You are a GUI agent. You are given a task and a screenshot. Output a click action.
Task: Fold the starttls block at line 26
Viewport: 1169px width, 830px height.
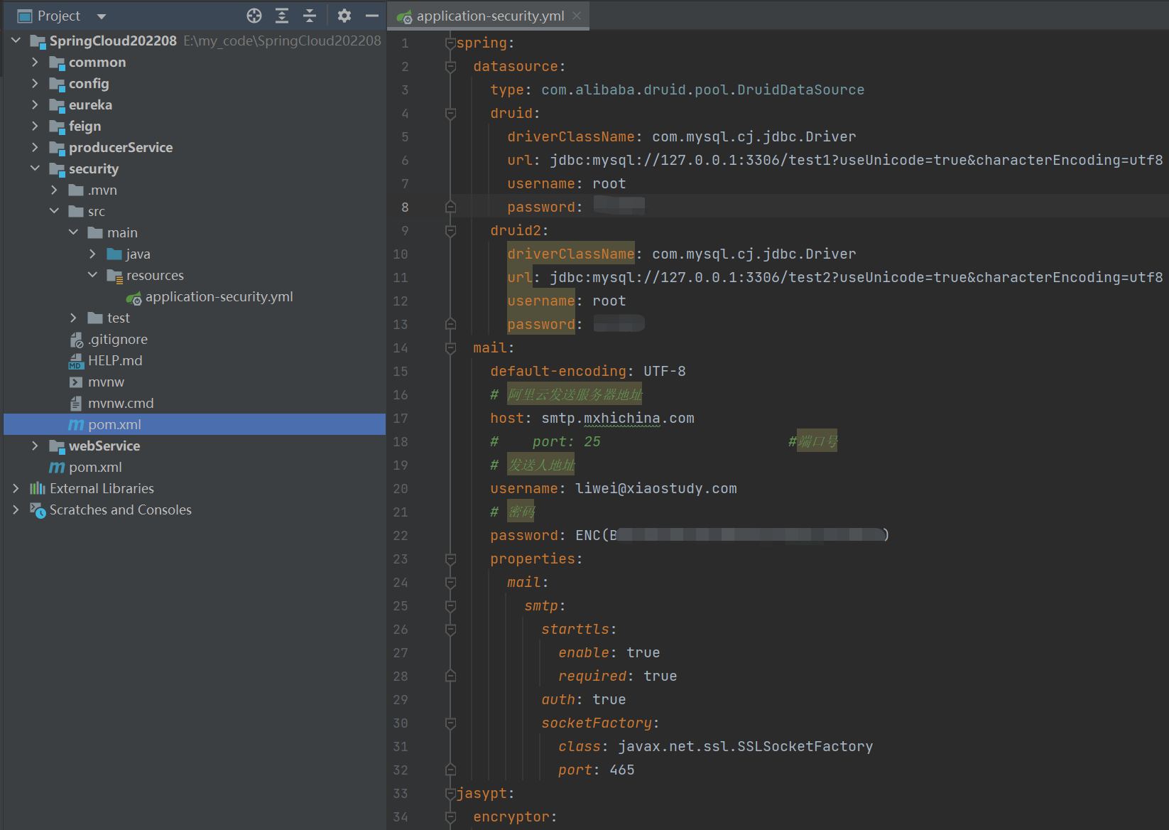tap(450, 629)
